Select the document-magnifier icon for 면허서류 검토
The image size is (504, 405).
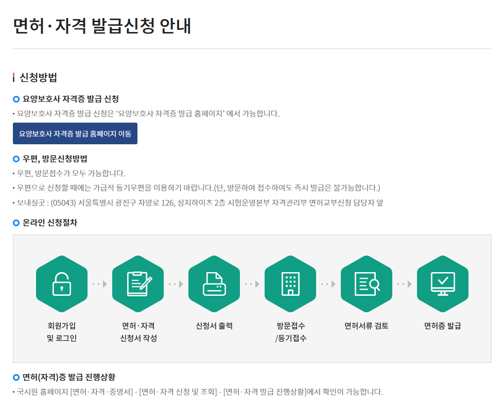click(367, 283)
